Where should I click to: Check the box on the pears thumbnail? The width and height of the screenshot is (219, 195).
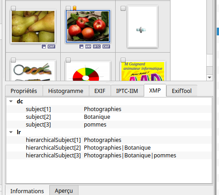[13, 8]
